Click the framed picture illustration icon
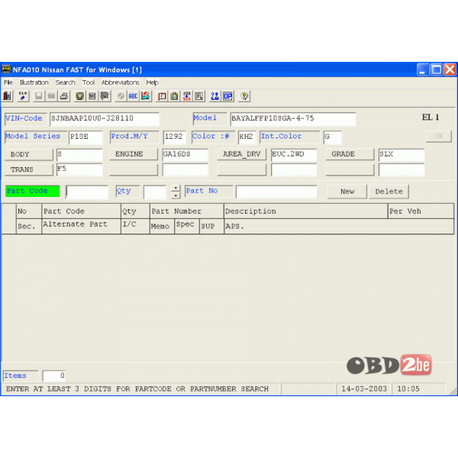458x458 pixels. [x=79, y=96]
